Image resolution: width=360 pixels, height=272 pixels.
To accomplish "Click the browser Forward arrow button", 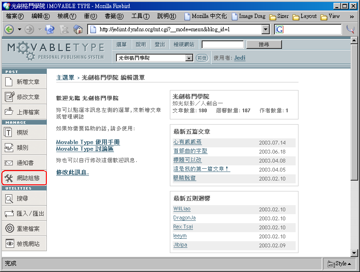I will coord(29,29).
